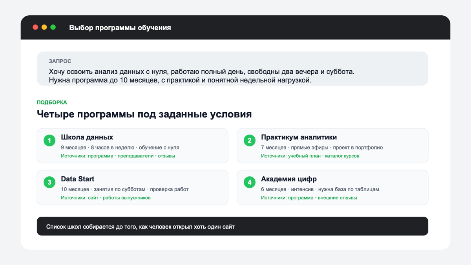Open the Data Start program card
The image size is (471, 265).
coord(132,187)
